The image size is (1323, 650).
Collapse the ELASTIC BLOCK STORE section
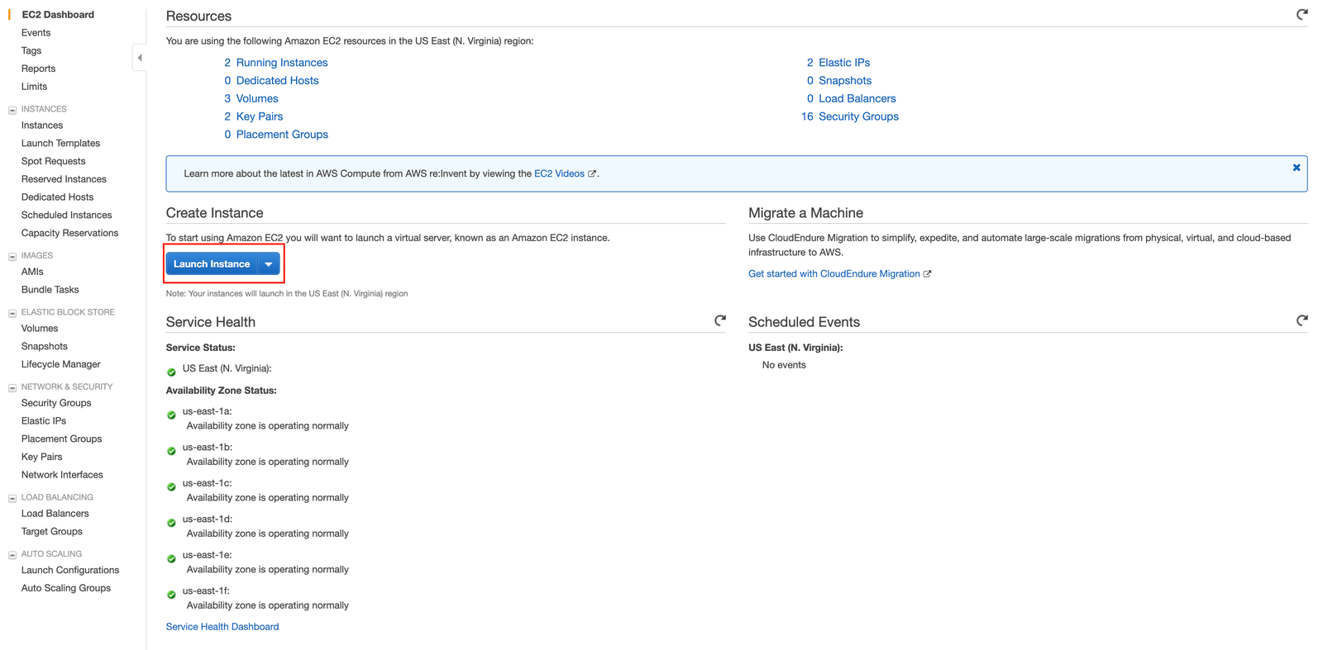pyautogui.click(x=12, y=313)
